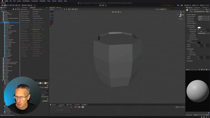This screenshot has width=210, height=118.
Task: Click New Poly Shape button
Action: pyautogui.click(x=26, y=12)
